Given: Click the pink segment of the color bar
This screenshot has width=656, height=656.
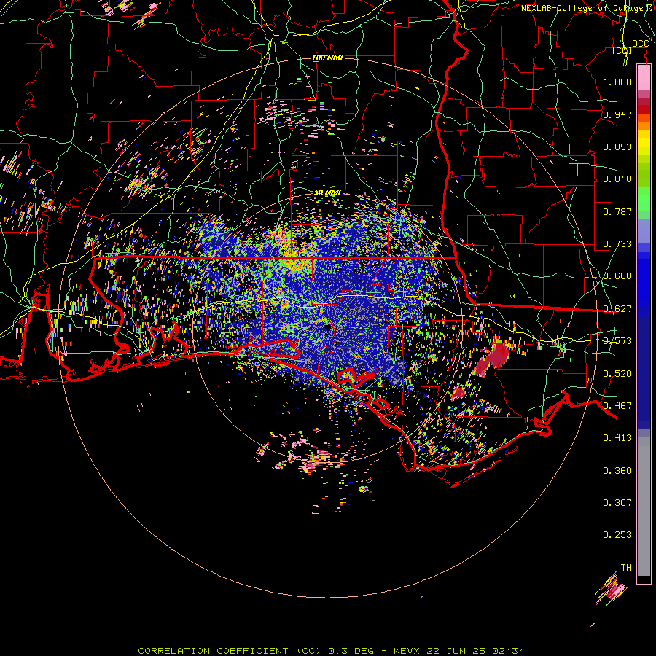Looking at the screenshot, I should click(x=644, y=78).
